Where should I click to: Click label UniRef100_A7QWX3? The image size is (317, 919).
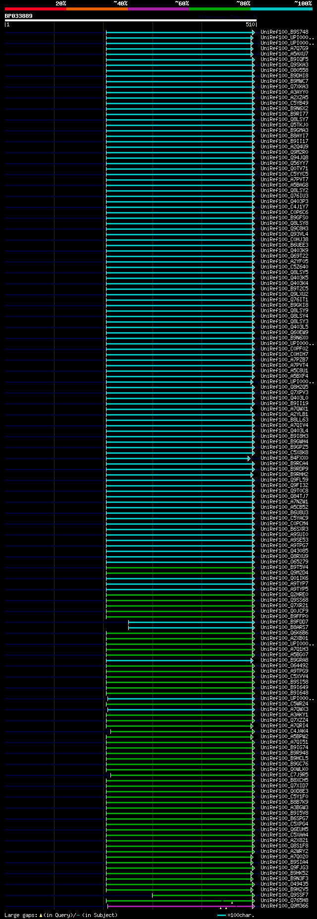tap(284, 709)
